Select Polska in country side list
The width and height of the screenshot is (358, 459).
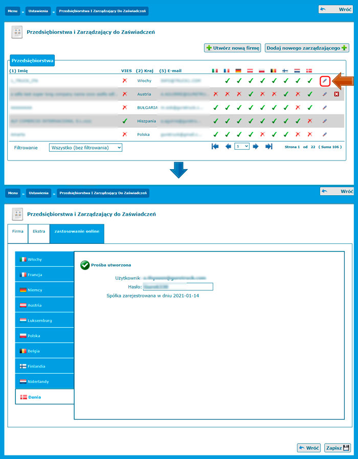coord(44,335)
